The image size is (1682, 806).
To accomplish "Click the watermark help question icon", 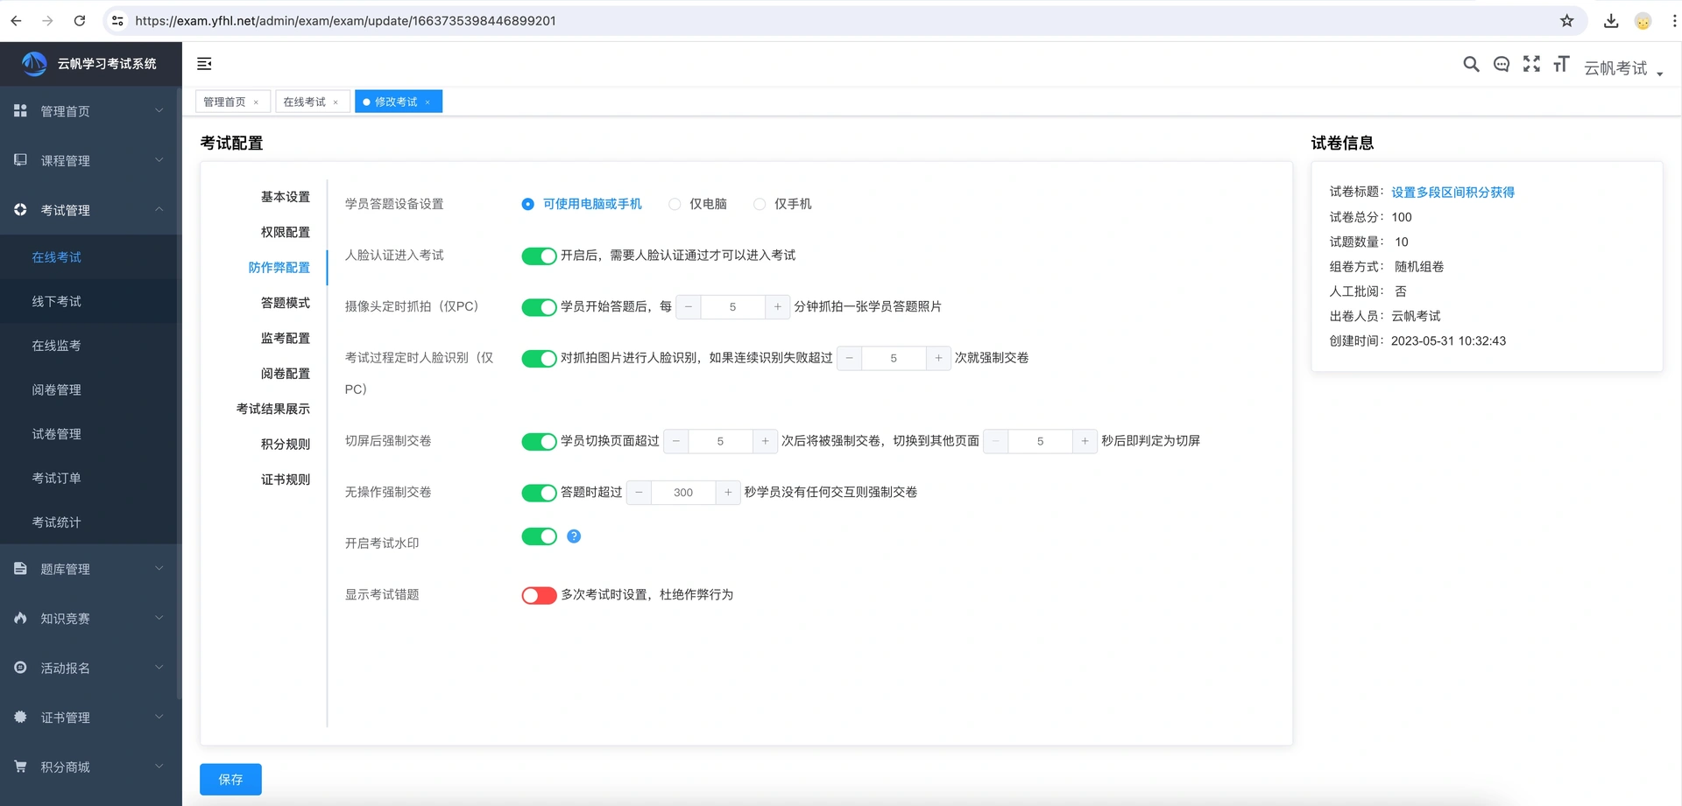I will pos(574,536).
